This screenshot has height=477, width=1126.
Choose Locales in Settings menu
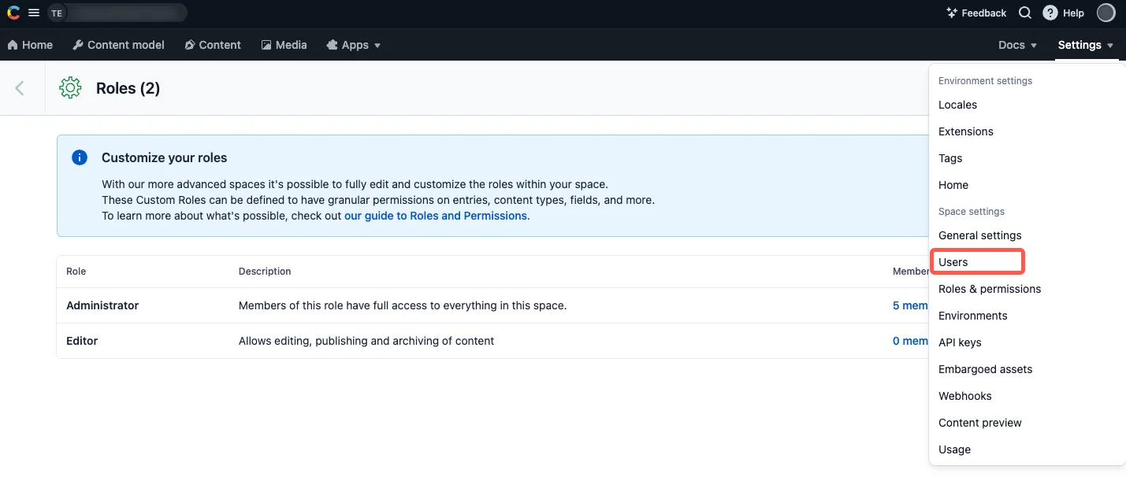(1027, 105)
